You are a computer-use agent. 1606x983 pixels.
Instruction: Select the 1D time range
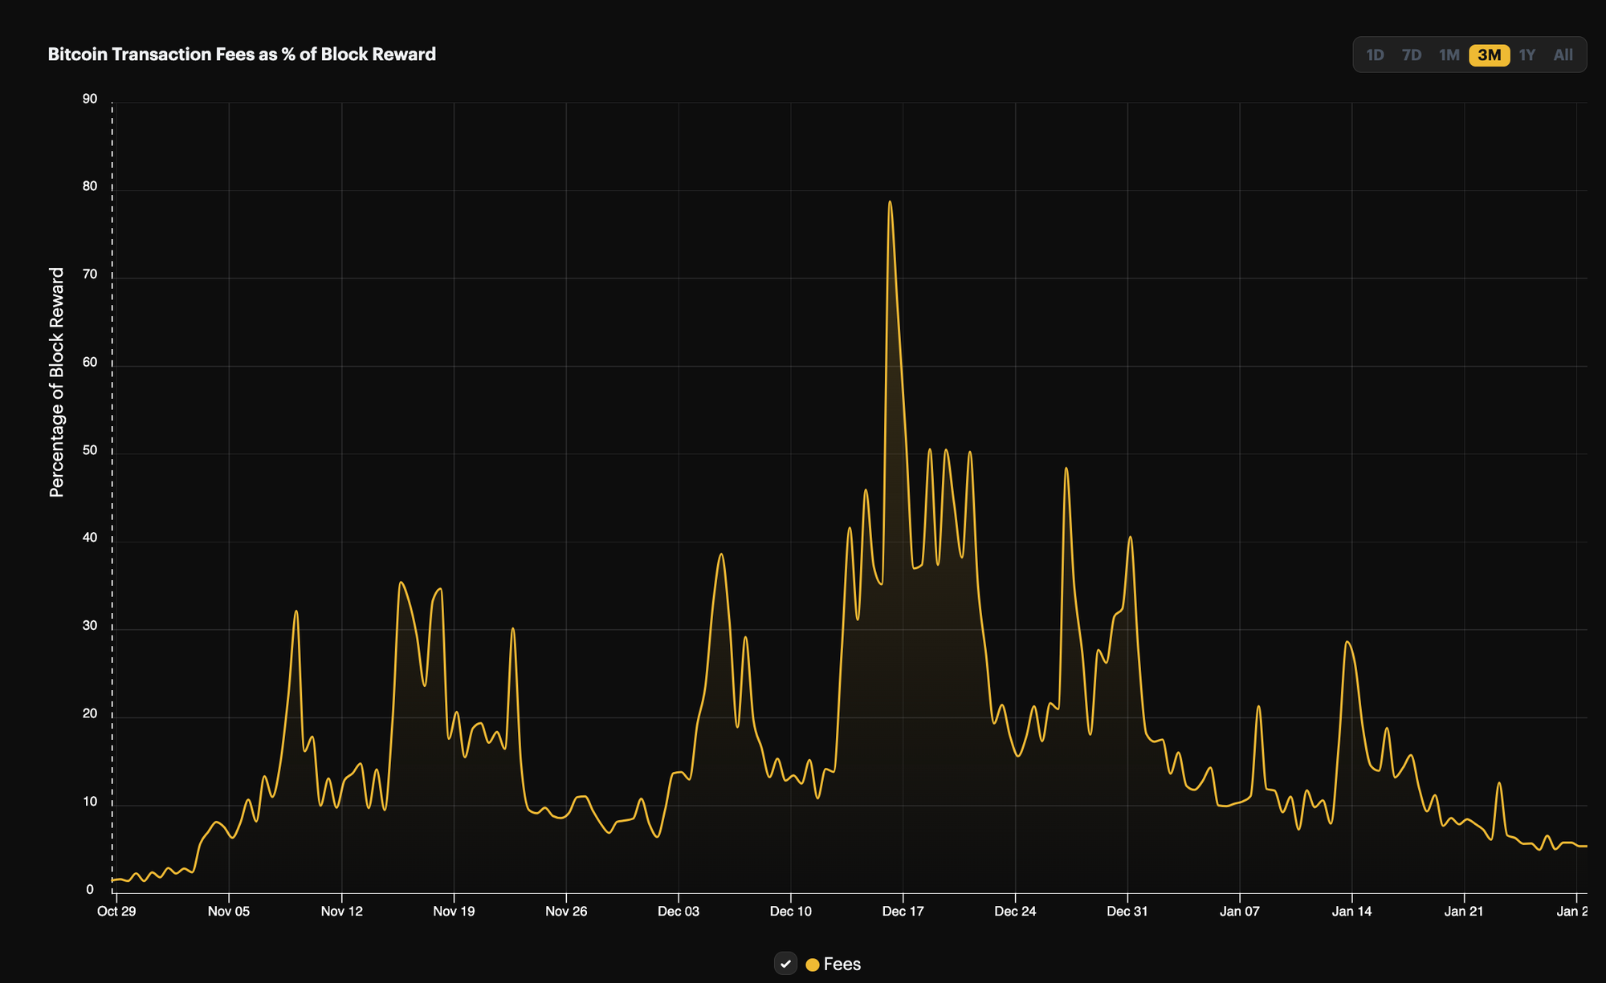[x=1375, y=55]
